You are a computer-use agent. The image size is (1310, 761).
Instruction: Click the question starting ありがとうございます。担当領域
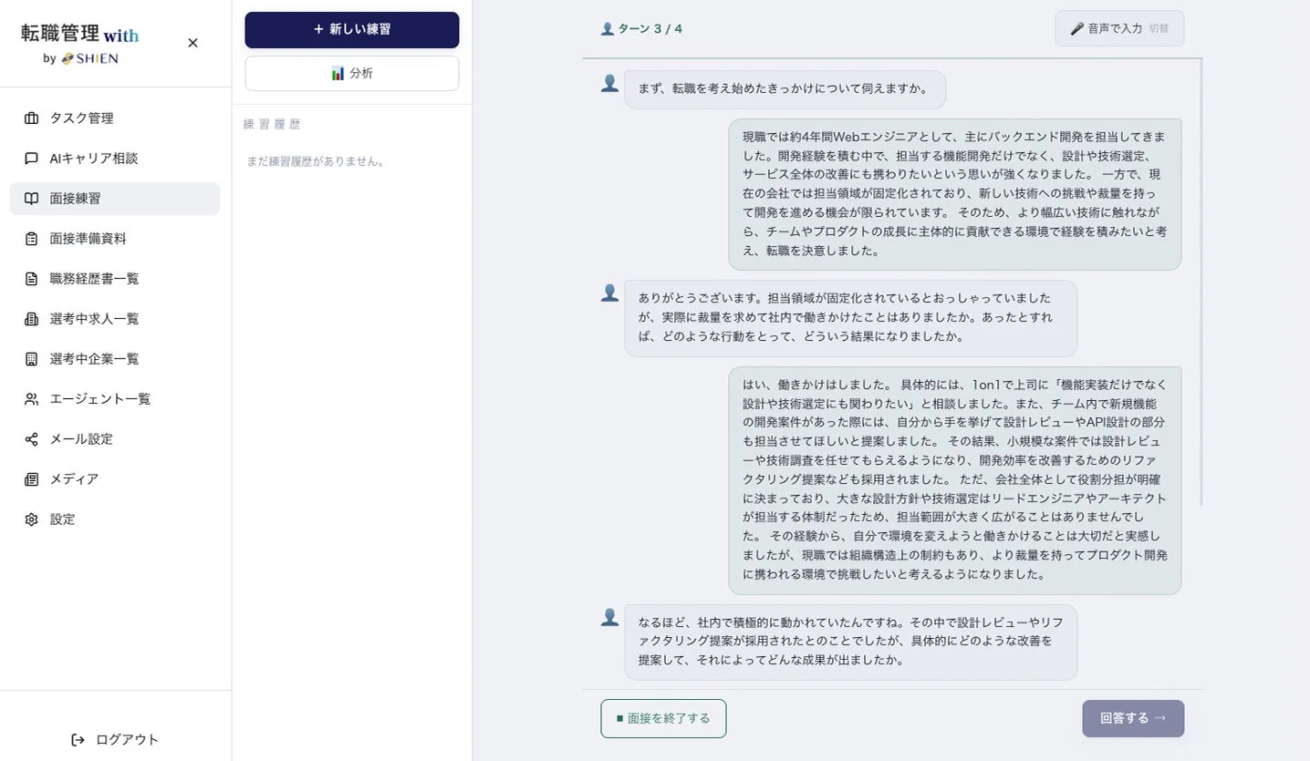(851, 317)
